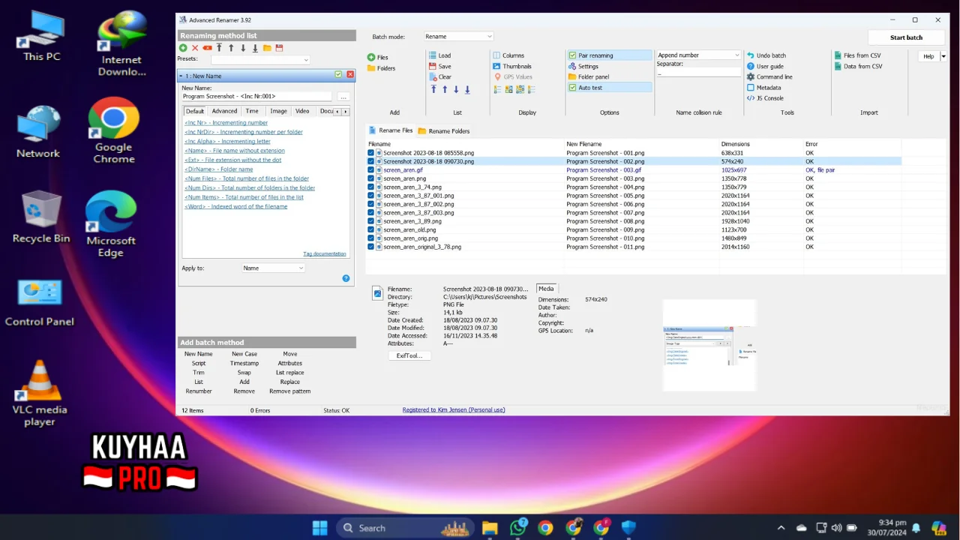Image resolution: width=960 pixels, height=540 pixels.
Task: Open File Explorer from taskbar
Action: (489, 528)
